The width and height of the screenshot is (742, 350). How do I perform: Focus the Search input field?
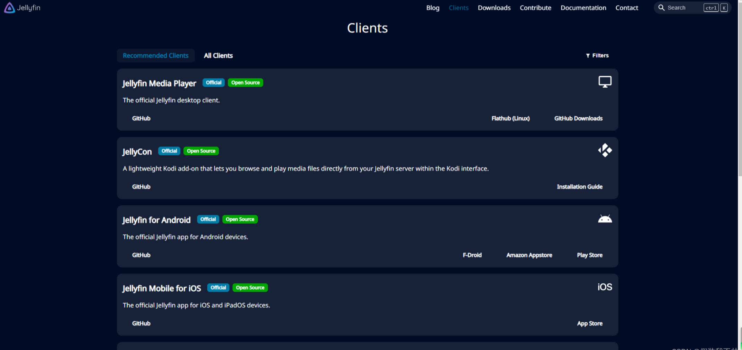pyautogui.click(x=692, y=8)
